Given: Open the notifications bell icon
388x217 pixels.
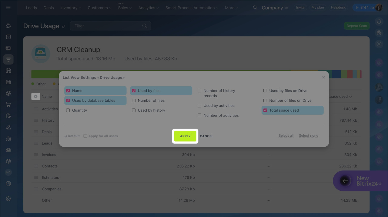Looking at the screenshot, I should coord(379,21).
